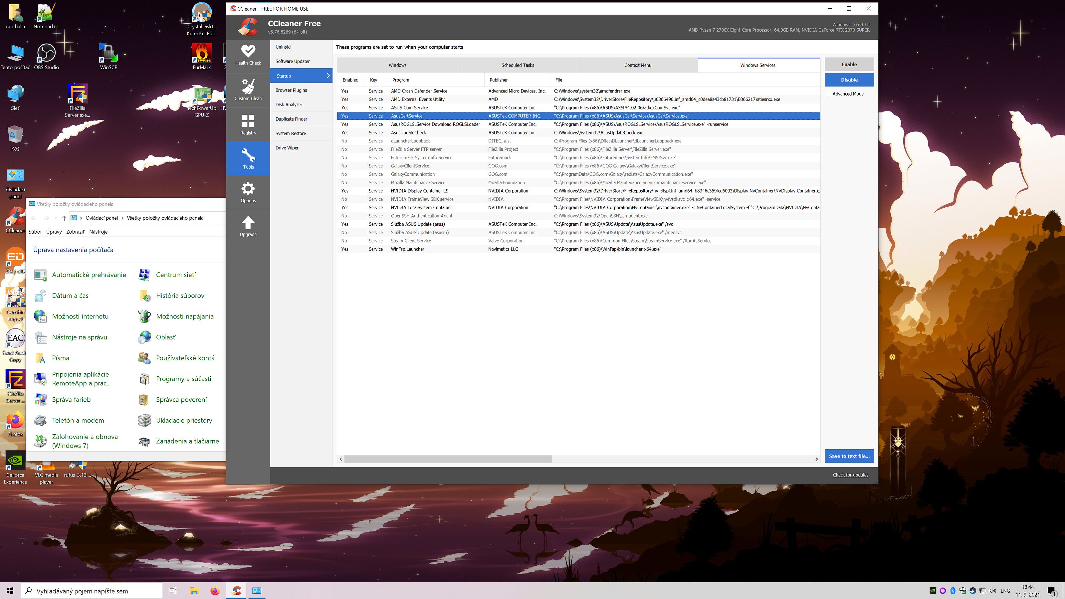The image size is (1065, 599).
Task: Open the Registry cleaner section
Action: point(248,124)
